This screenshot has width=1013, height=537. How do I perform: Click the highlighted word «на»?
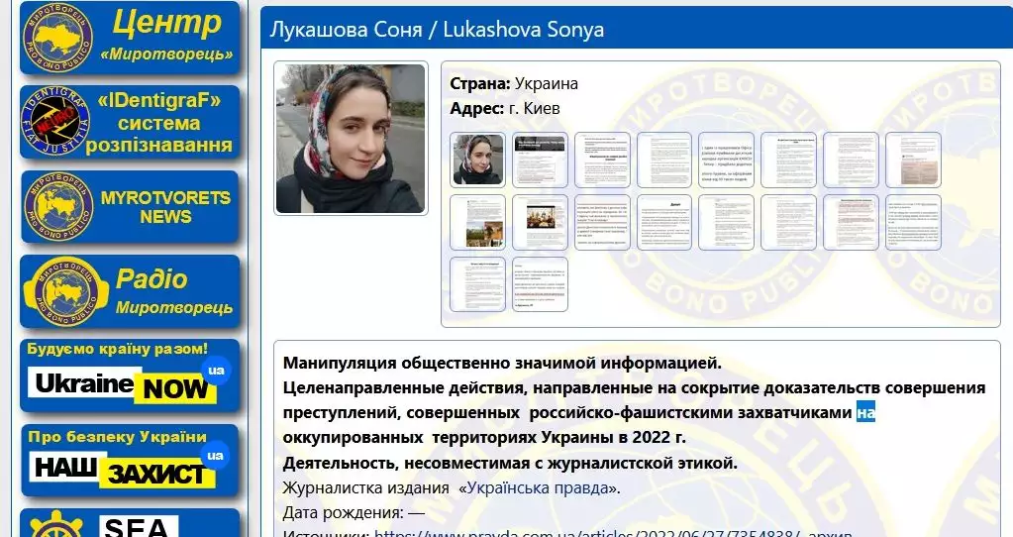pos(865,412)
